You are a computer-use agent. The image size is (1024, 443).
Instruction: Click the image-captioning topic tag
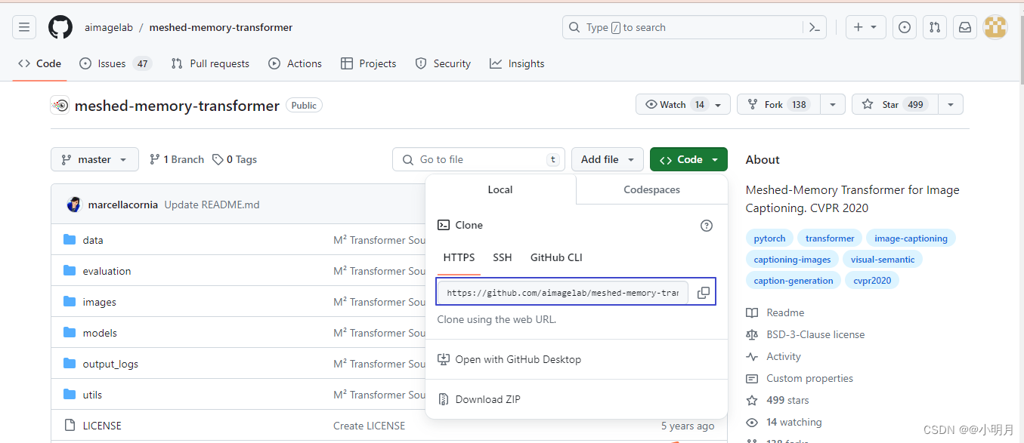click(x=911, y=238)
